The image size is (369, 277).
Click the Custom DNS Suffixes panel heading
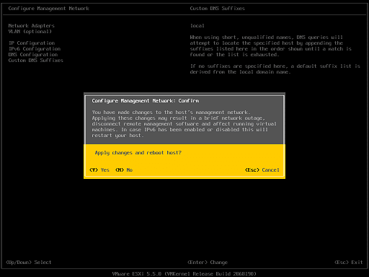click(218, 9)
